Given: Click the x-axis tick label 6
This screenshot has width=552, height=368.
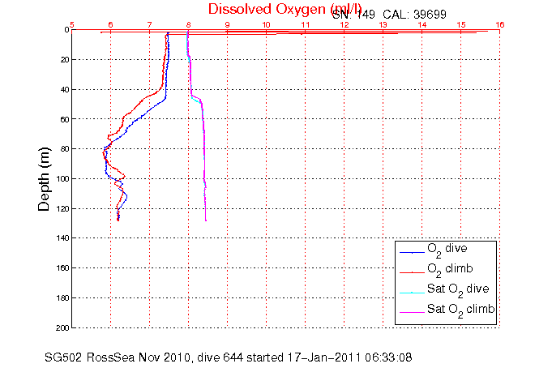Looking at the screenshot, I should point(110,24).
